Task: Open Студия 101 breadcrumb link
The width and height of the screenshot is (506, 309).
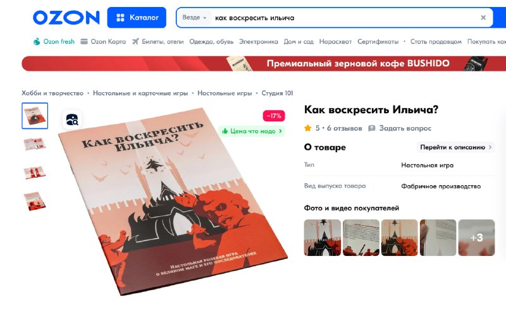Action: (x=277, y=94)
